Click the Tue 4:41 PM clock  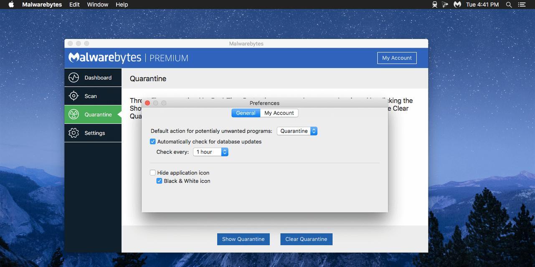[482, 4]
